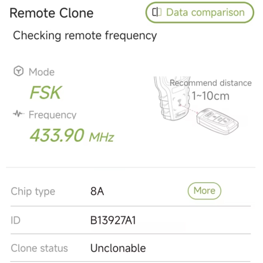The height and width of the screenshot is (263, 263).
Task: Tap the 1~10cm distance label
Action: [x=210, y=96]
